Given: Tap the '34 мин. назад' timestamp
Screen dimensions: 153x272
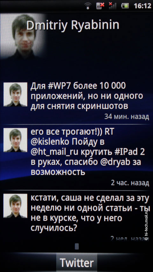Looking at the screenshot, I should pyautogui.click(x=127, y=117).
